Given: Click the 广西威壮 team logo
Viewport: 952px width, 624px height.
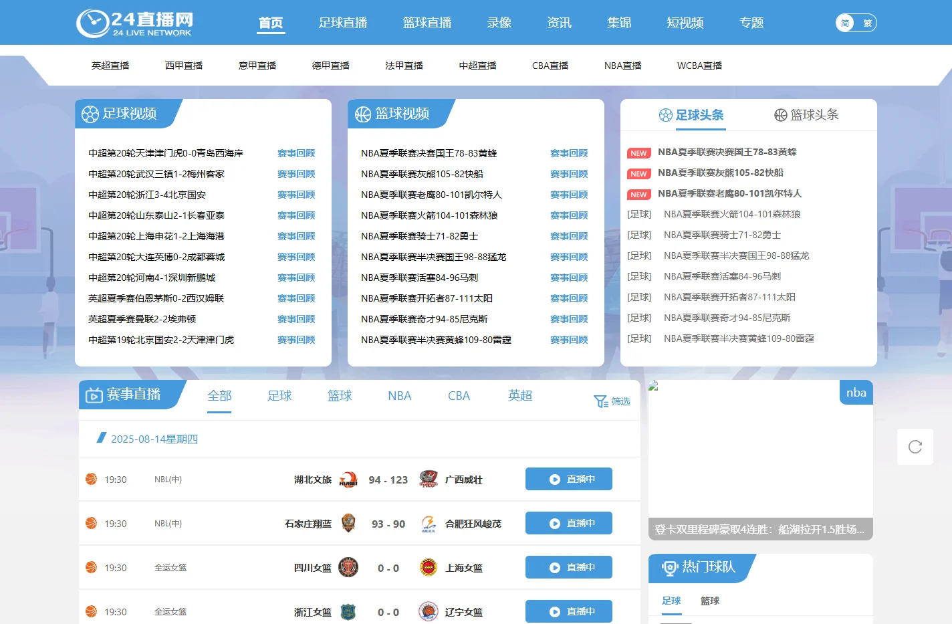Looking at the screenshot, I should [429, 479].
